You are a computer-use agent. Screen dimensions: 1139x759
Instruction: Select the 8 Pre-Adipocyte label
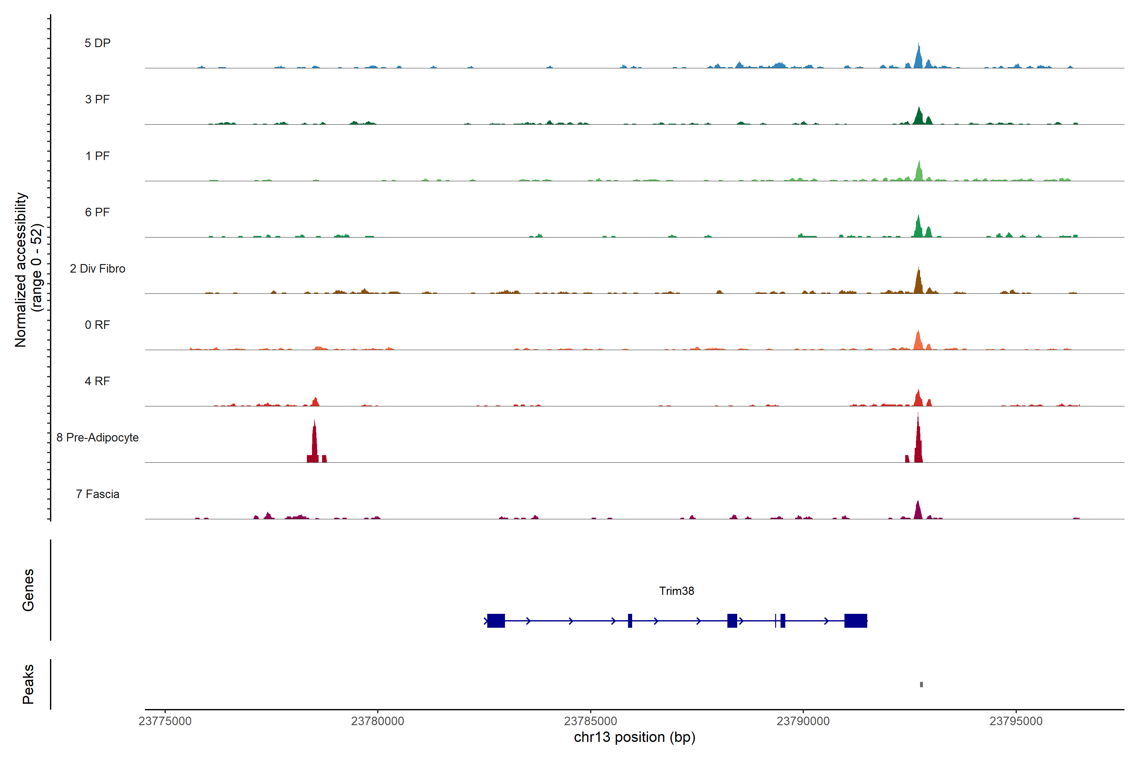(97, 438)
